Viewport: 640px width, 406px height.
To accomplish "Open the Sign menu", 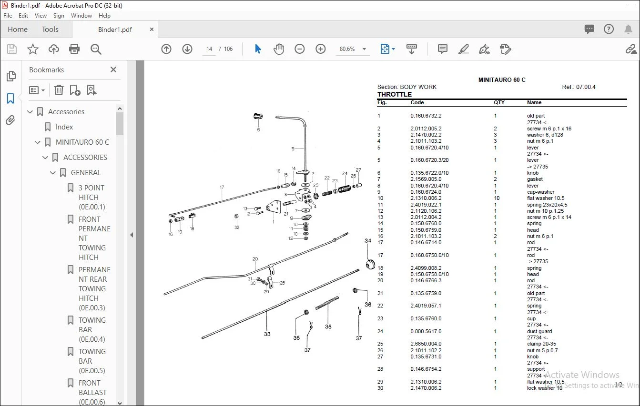I will click(59, 16).
